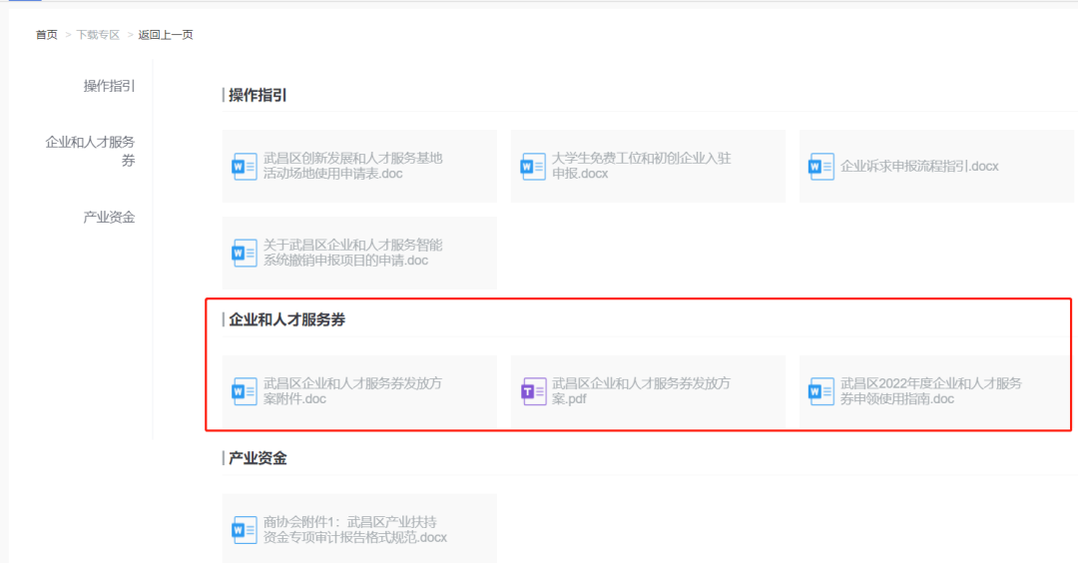
Task: Click Word icon for 武昌区2022年度 服务券申领使用指南
Action: coord(821,391)
